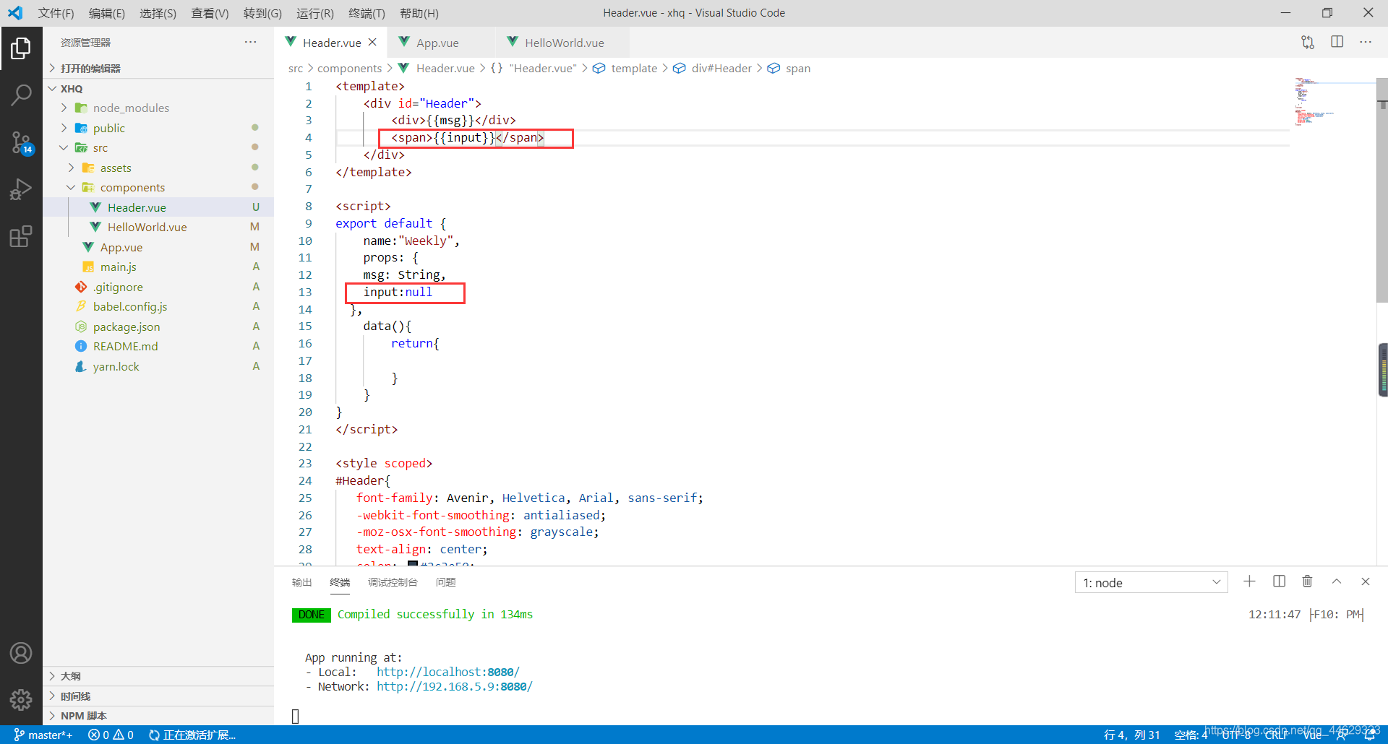This screenshot has width=1388, height=744.
Task: Open the 运行(R) menu
Action: click(x=315, y=13)
